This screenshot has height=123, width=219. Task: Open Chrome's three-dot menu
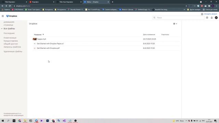pos(217,6)
